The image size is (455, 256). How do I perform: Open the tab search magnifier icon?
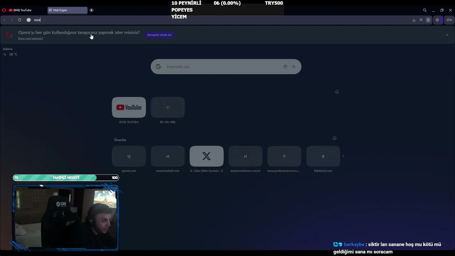click(x=425, y=10)
